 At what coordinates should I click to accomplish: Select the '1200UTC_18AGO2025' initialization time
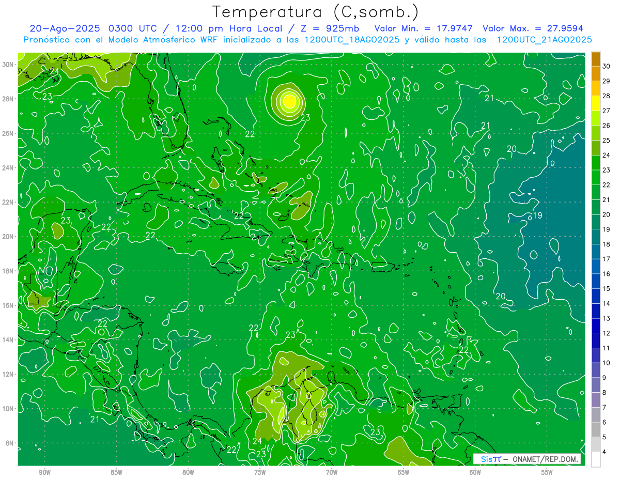352,40
